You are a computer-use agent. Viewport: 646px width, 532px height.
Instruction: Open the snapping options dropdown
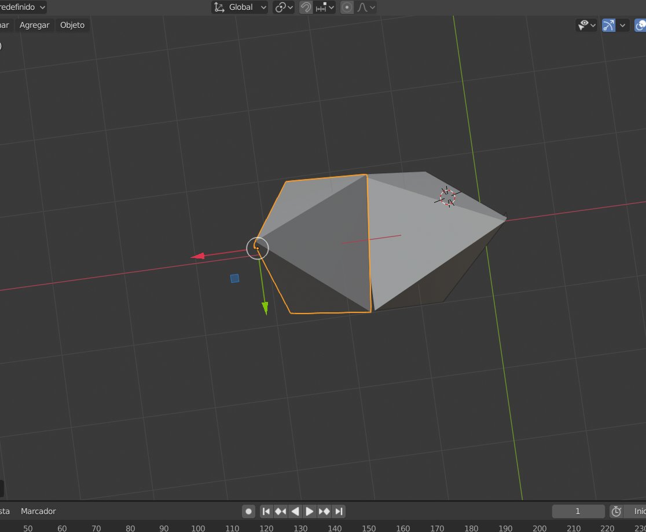325,7
